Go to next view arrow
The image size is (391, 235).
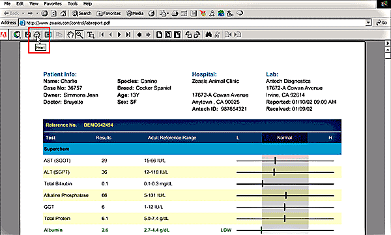(x=148, y=35)
